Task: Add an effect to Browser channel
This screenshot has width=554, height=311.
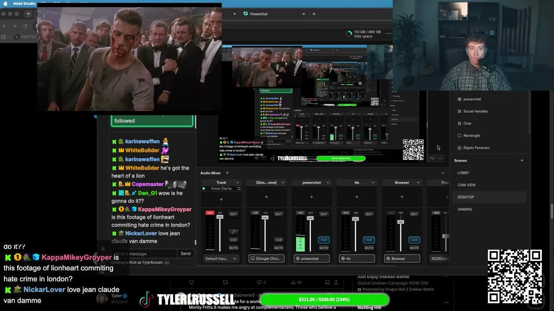Action: [x=402, y=197]
